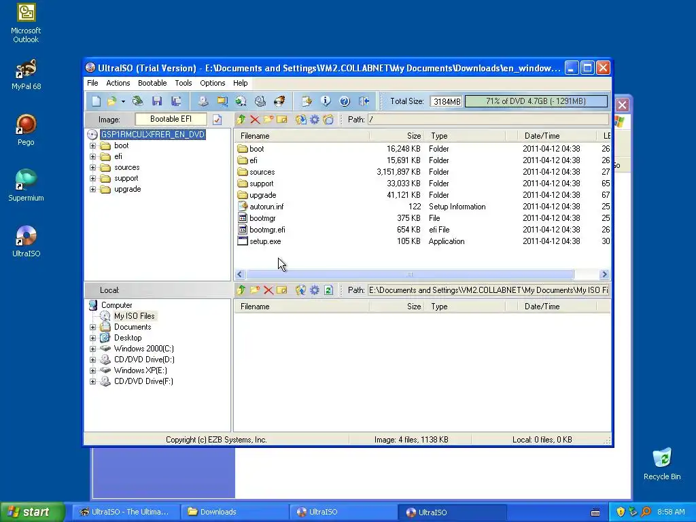Click red X Delete in Local pane toolbar
The height and width of the screenshot is (522, 696).
click(x=268, y=290)
